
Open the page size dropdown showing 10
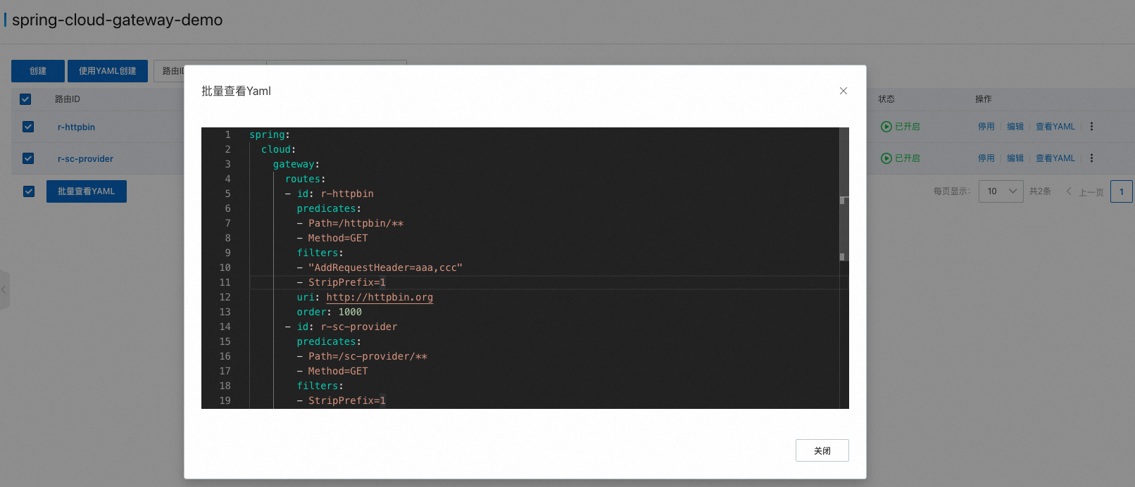point(1001,191)
